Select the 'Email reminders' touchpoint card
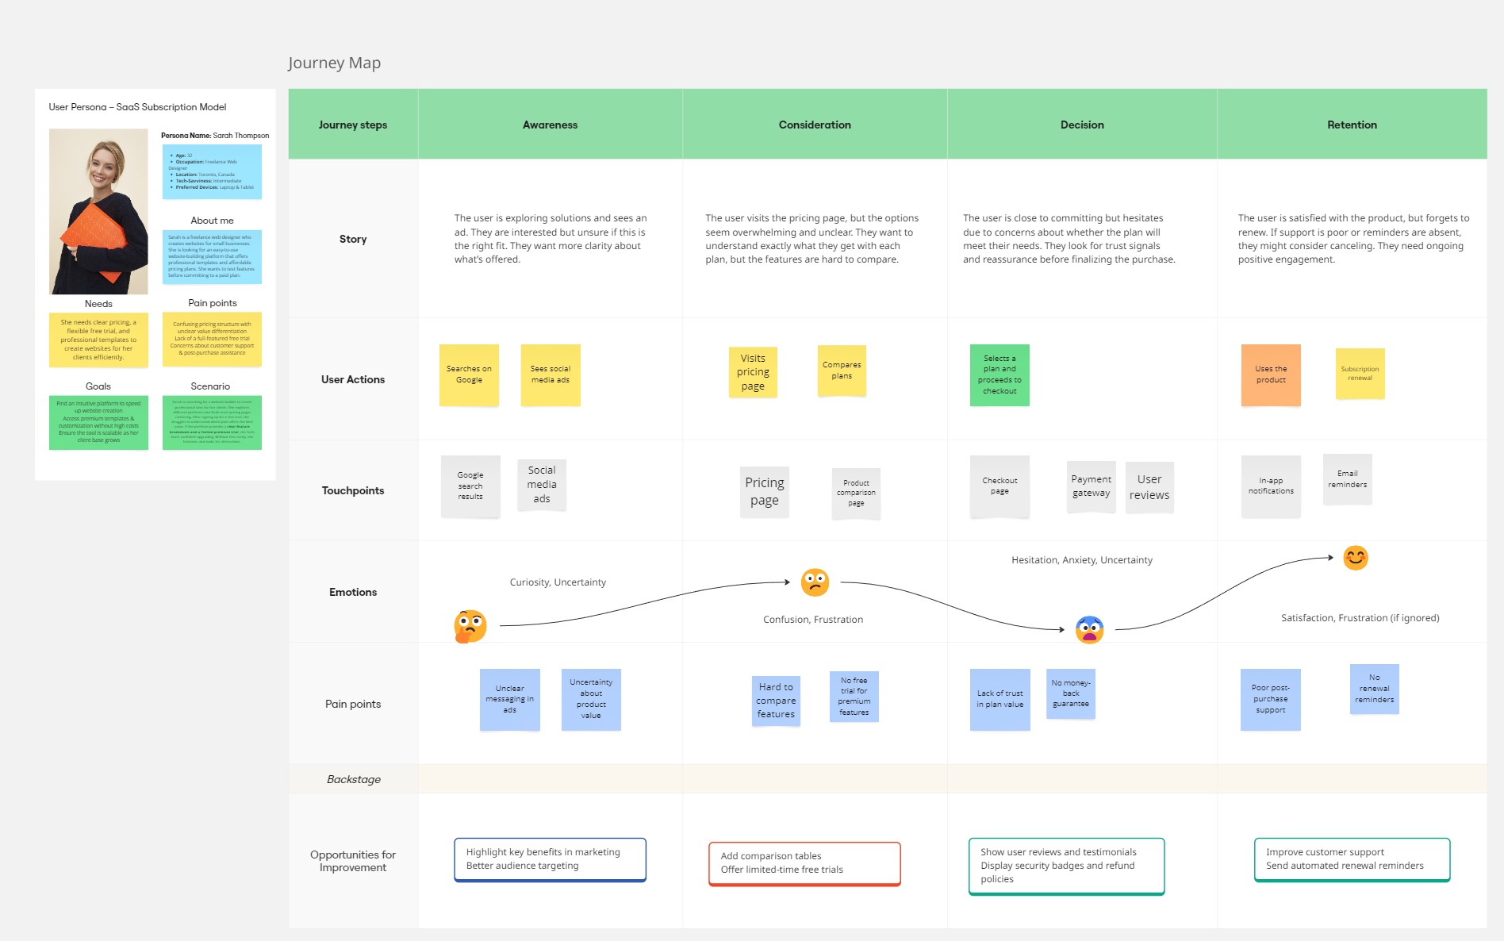 (1347, 479)
